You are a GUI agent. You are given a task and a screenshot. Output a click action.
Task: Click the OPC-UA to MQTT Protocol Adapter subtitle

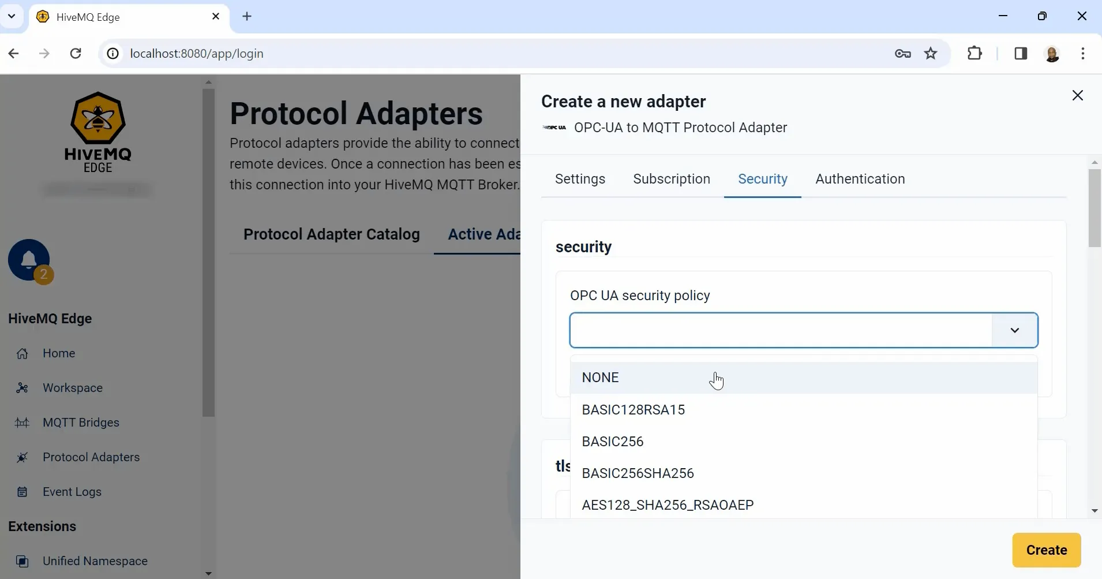680,128
